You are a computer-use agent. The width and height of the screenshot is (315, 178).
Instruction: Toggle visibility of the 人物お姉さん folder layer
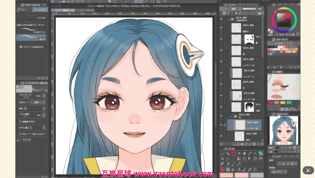221,19
